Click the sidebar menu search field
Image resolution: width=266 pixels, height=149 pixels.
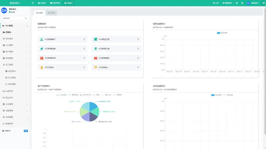point(13,18)
